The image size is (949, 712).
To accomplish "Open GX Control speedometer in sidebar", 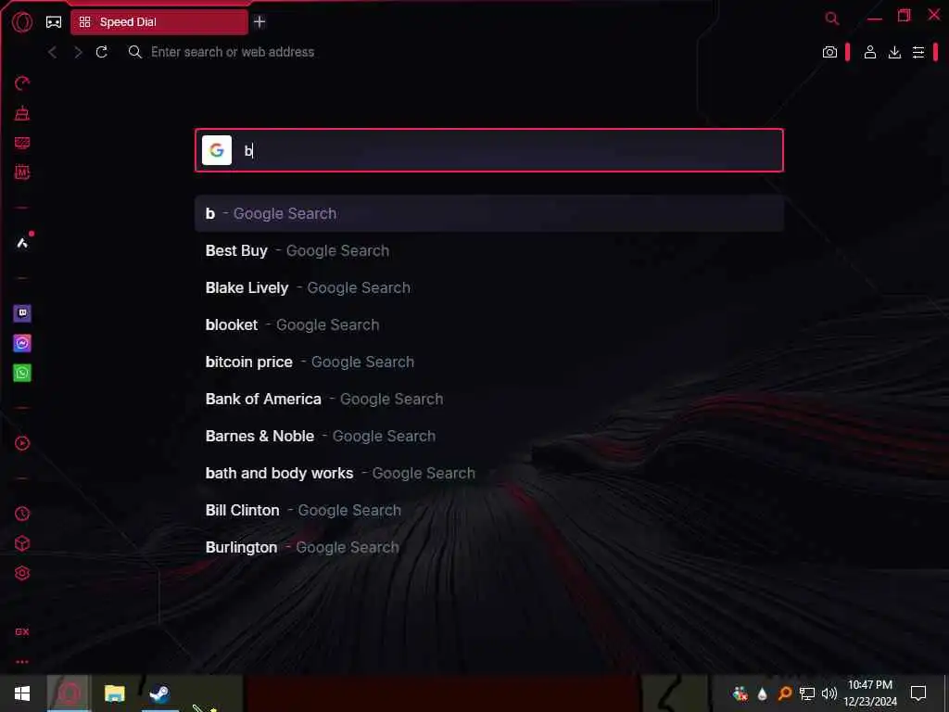I will coord(22,83).
